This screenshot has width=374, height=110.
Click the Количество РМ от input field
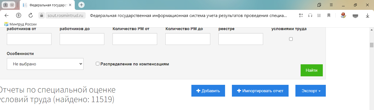(x=135, y=39)
